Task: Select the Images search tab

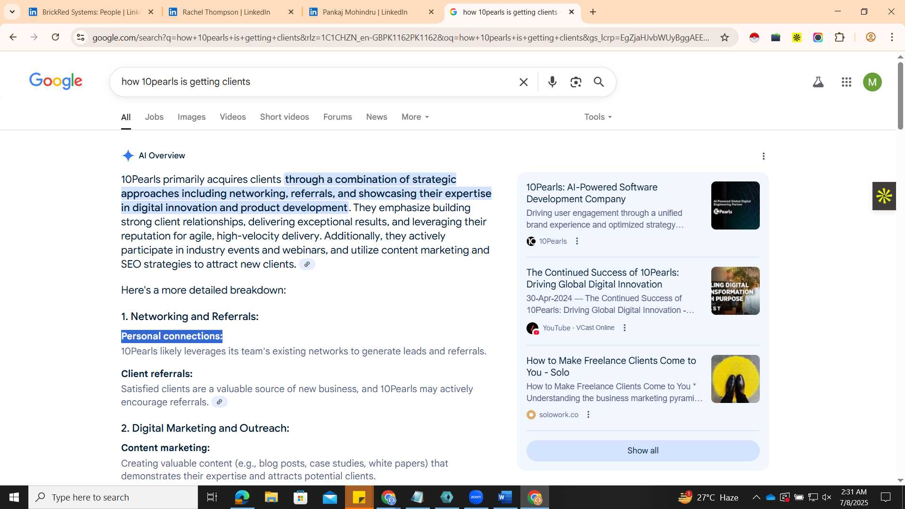Action: pyautogui.click(x=191, y=117)
